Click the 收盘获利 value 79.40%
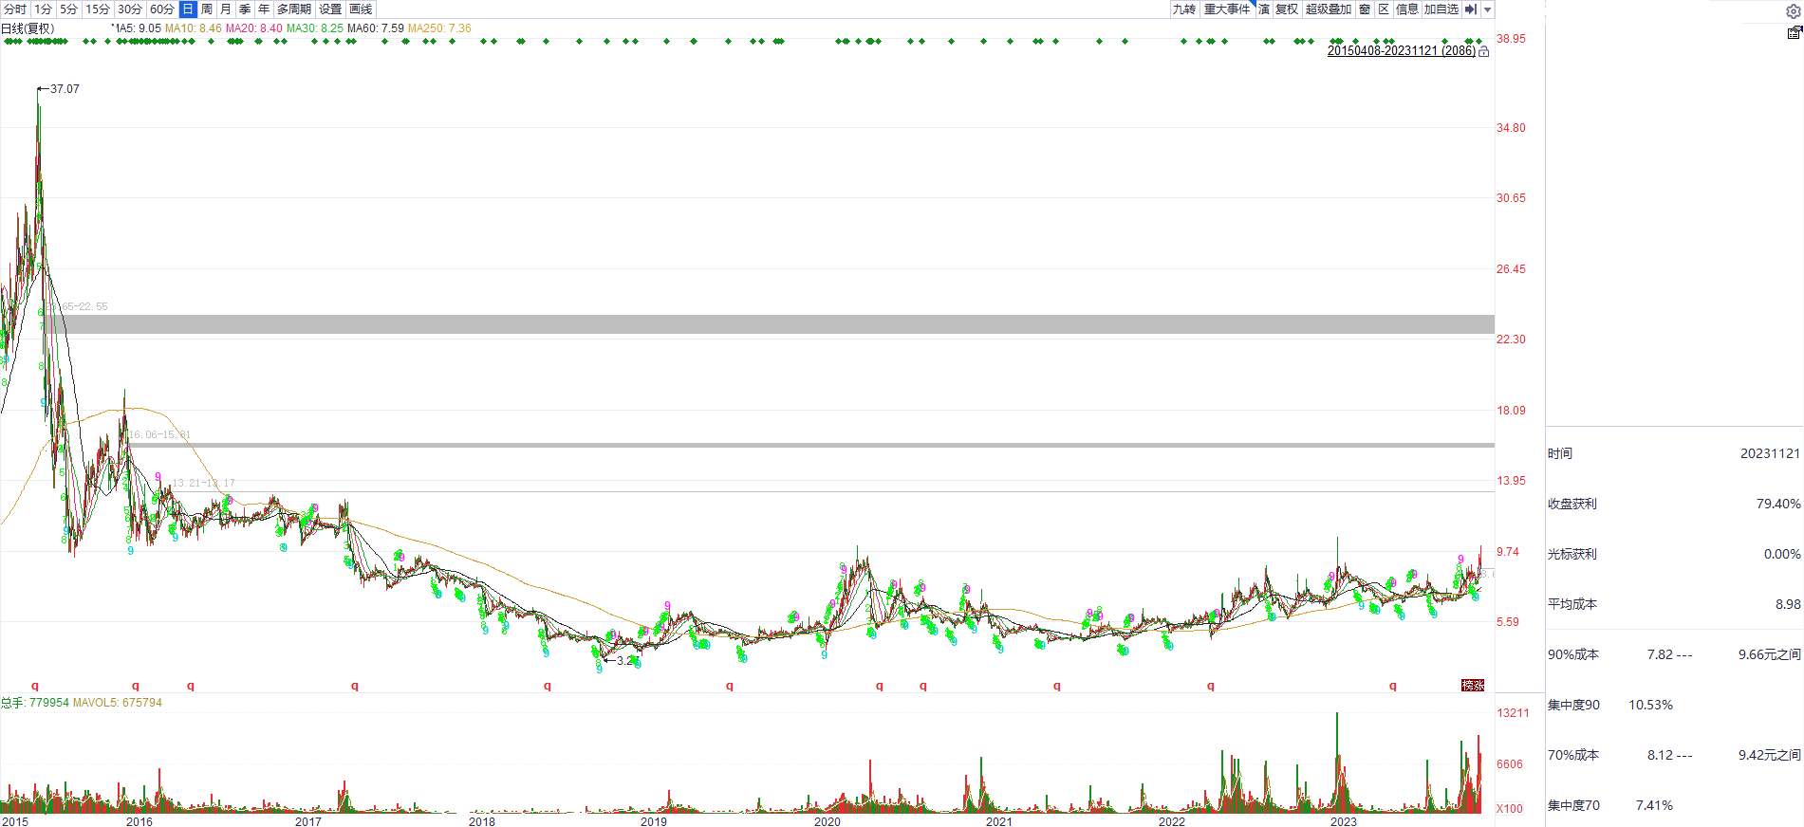Viewport: 1804px width, 827px height. pos(1778,504)
